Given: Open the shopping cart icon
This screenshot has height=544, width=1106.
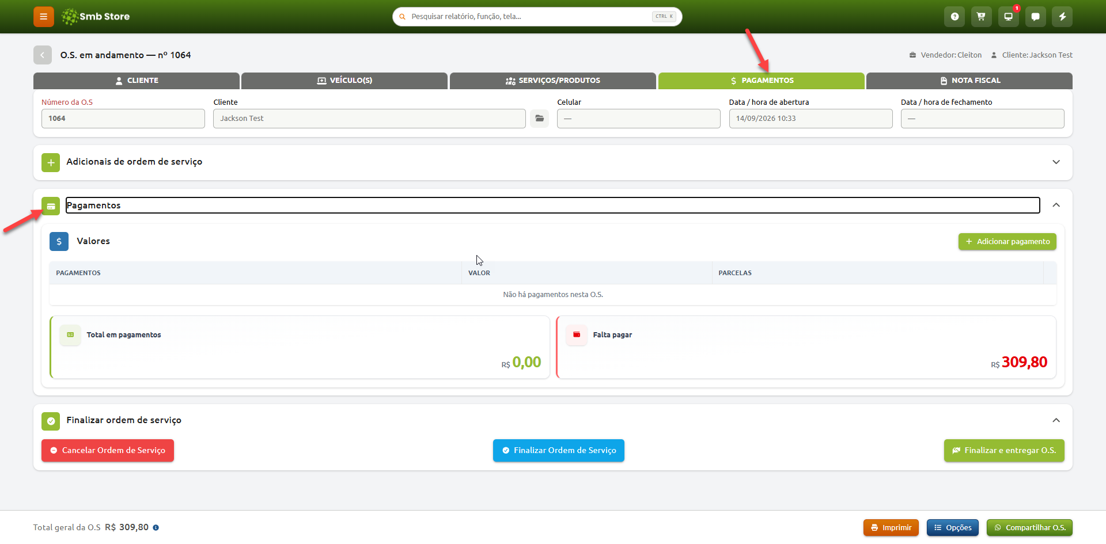Looking at the screenshot, I should 981,17.
